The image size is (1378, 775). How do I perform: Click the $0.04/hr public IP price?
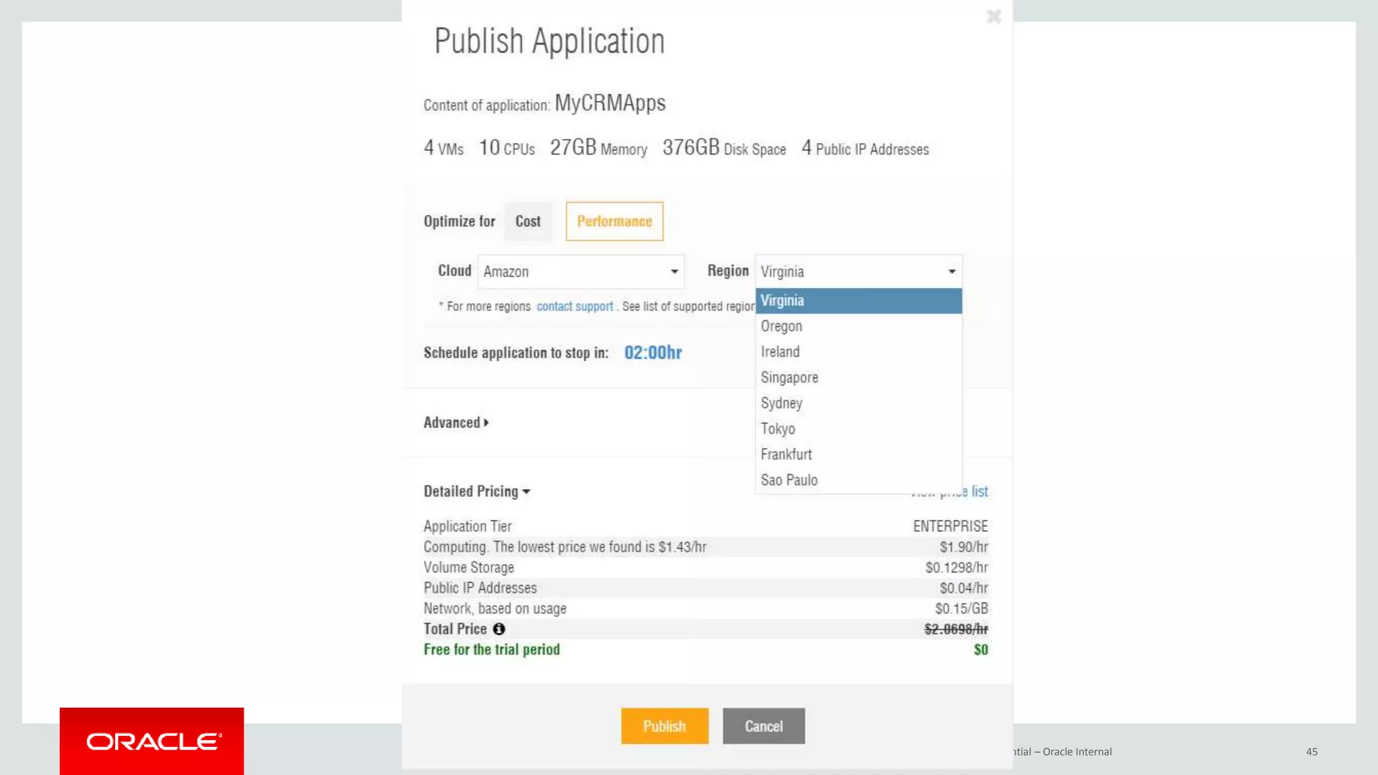click(964, 588)
